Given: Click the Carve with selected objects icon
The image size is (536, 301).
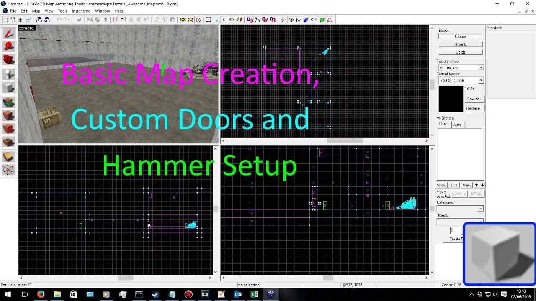Looking at the screenshot, I should (x=80, y=20).
